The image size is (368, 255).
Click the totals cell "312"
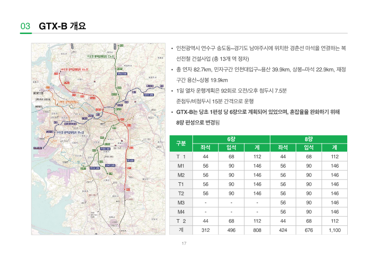click(x=205, y=230)
